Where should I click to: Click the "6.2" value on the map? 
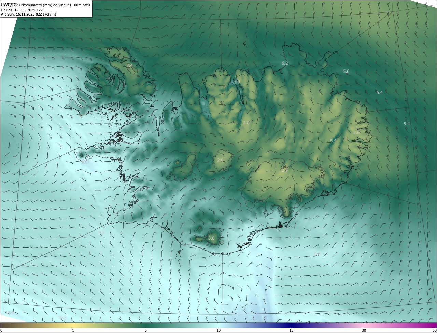pyautogui.click(x=285, y=63)
